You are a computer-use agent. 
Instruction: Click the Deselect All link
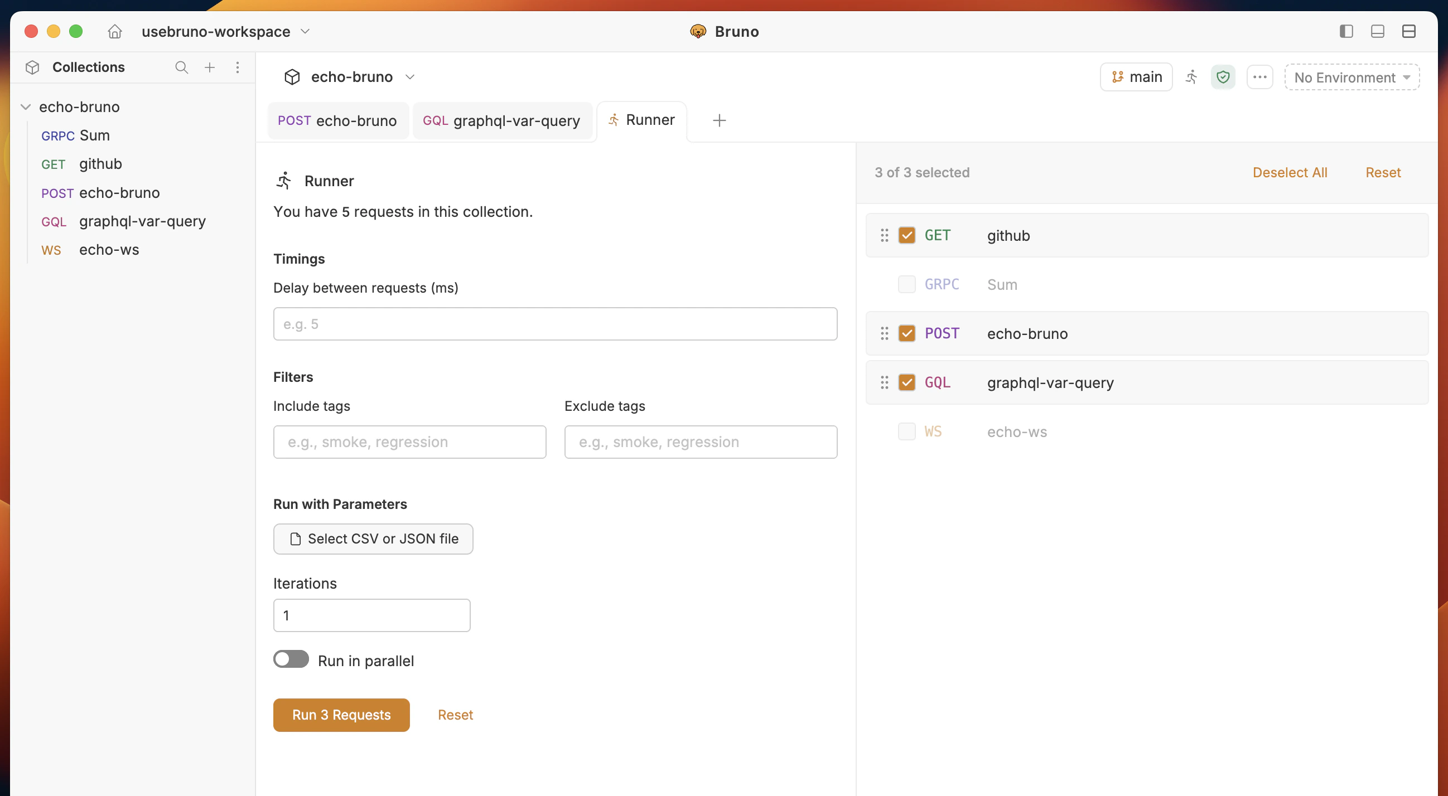tap(1290, 172)
